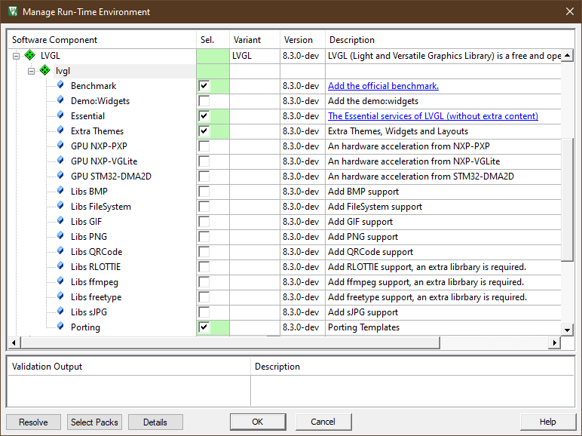Open Help for this dialog
Image resolution: width=582 pixels, height=436 pixels.
(x=547, y=422)
